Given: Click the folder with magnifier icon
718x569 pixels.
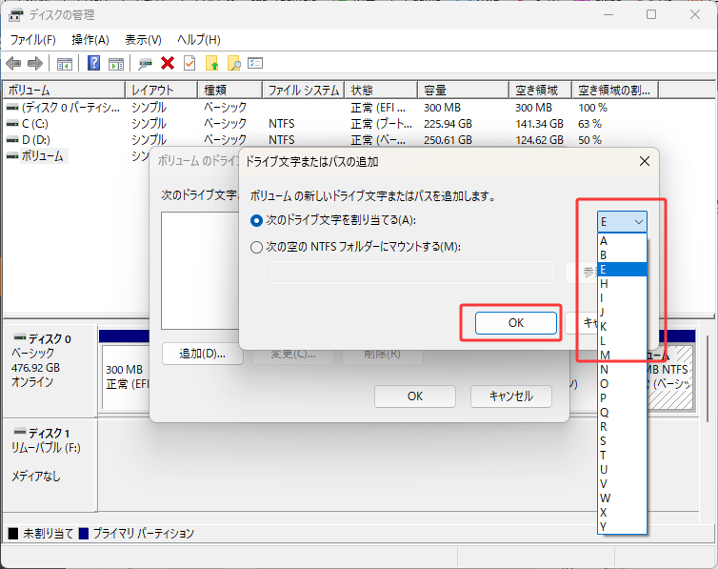Looking at the screenshot, I should tap(234, 63).
